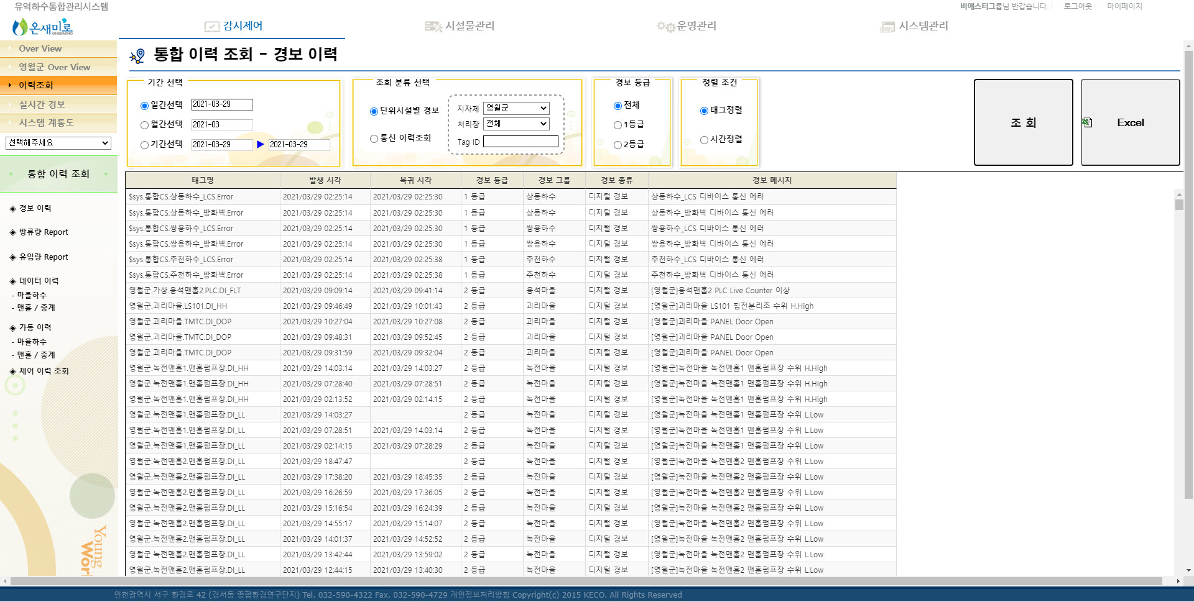Click the 발생 시각 column header

pos(325,181)
